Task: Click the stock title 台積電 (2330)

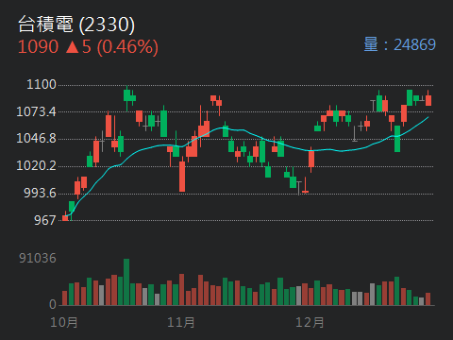Action: (x=76, y=25)
